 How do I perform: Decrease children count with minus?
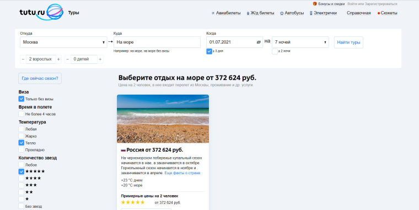[x=67, y=59]
